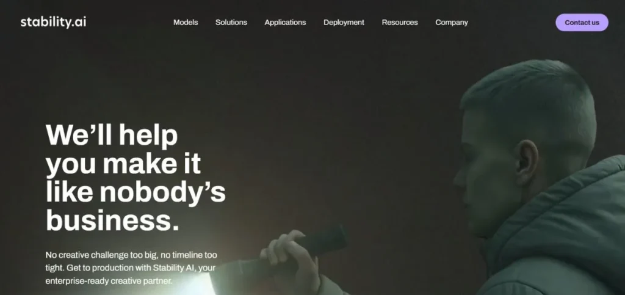Image resolution: width=625 pixels, height=295 pixels.
Task: Click the "like nobody's" headline line
Action: point(135,192)
